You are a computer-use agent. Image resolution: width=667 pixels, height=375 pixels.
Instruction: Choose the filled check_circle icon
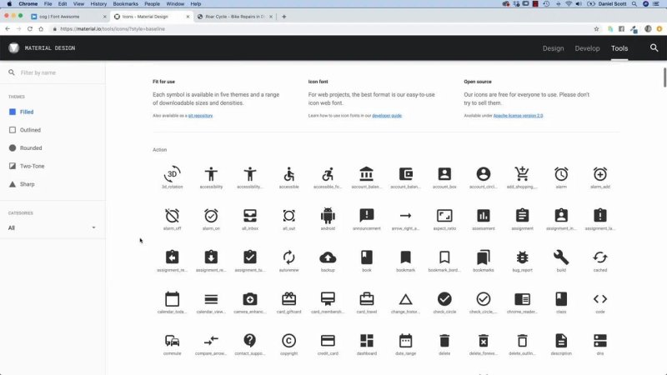[444, 299]
